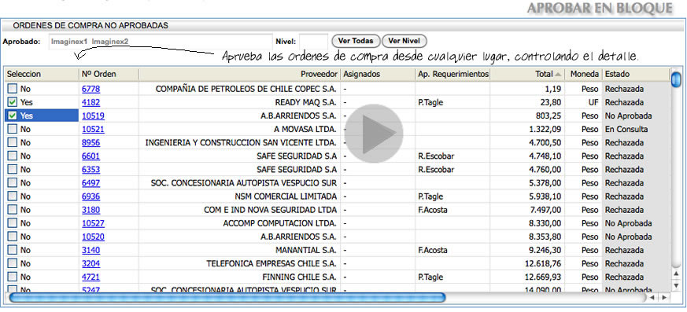Focus the Nivel input field
Viewport: 687px width, 312px height.
(313, 42)
